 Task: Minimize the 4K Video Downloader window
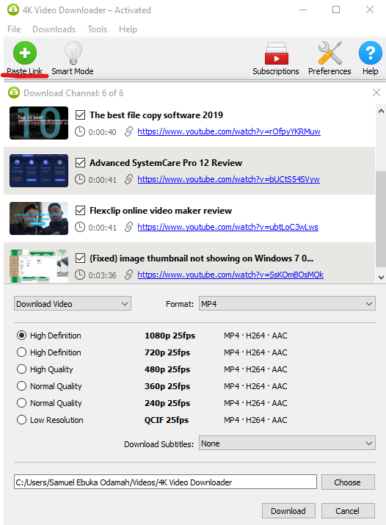tap(303, 10)
